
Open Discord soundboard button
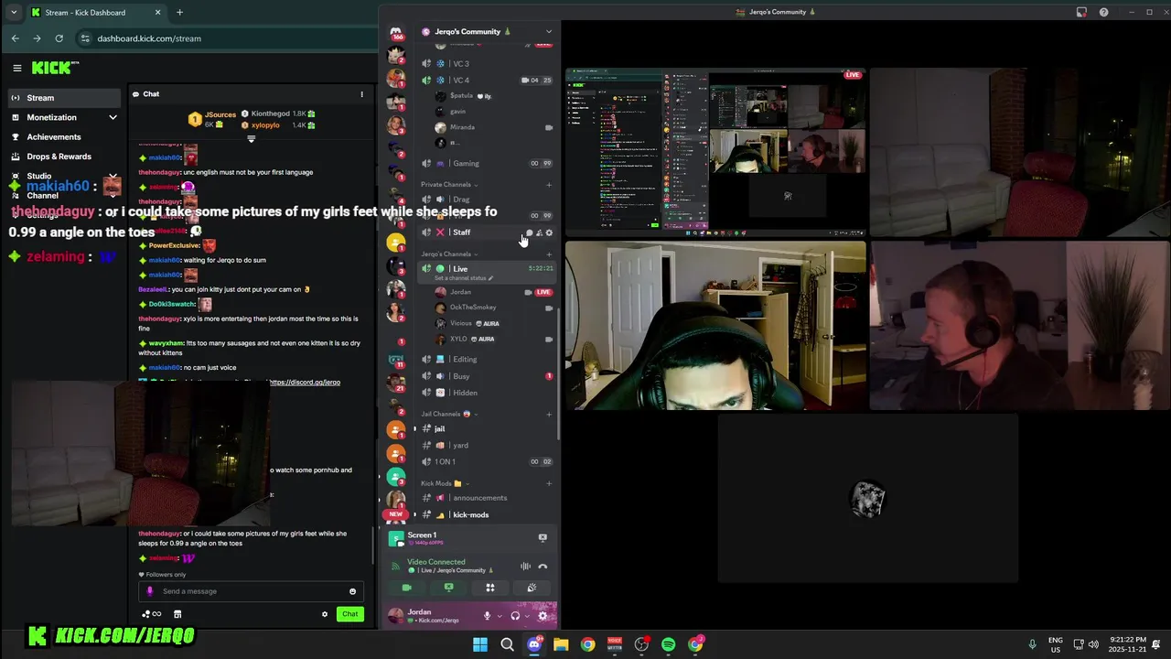coord(532,588)
